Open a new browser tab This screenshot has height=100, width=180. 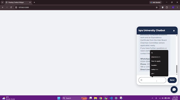(x=34, y=2)
